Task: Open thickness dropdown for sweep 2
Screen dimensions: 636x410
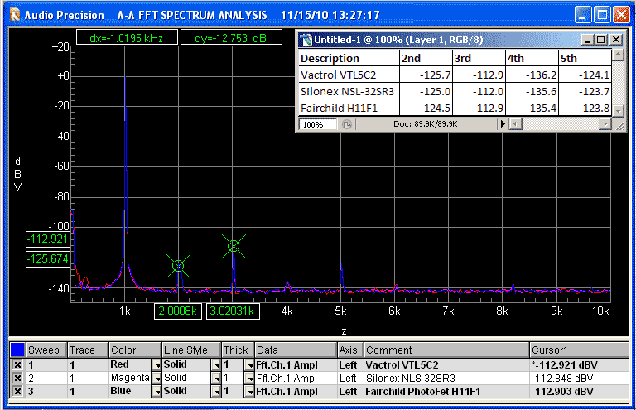Action: [x=249, y=379]
